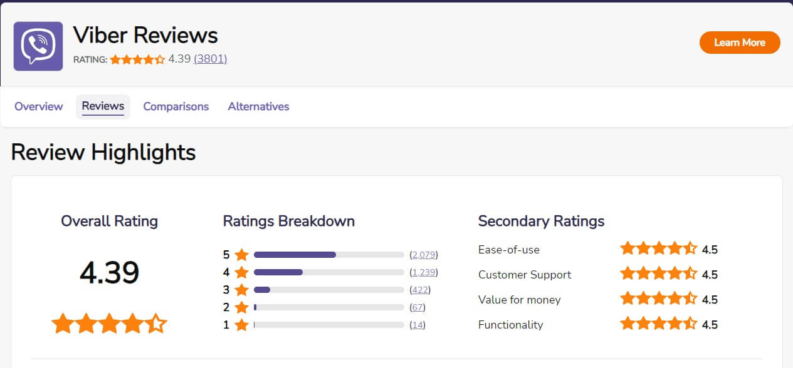The height and width of the screenshot is (368, 793).
Task: Click the large stars under Overall Rating
Action: [109, 324]
